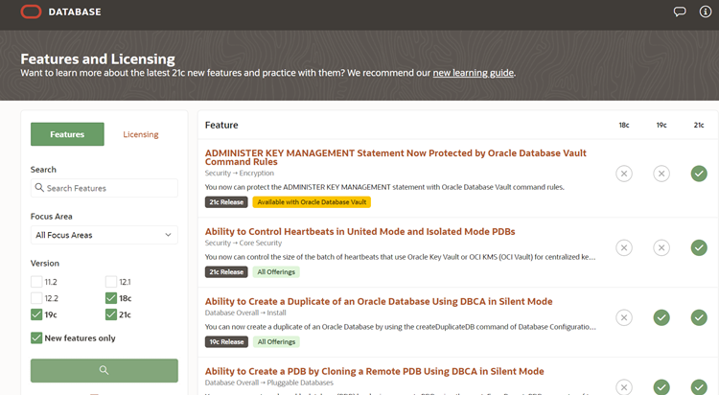Expand the All Focus Areas dropdown
The height and width of the screenshot is (395, 719).
[x=104, y=235]
